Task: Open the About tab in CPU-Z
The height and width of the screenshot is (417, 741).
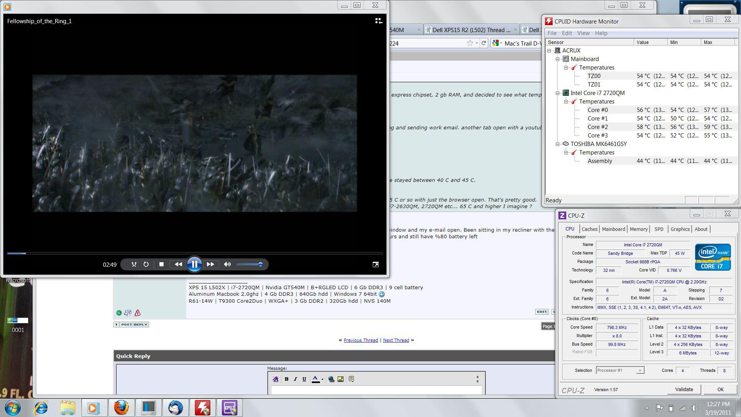Action: [x=701, y=229]
